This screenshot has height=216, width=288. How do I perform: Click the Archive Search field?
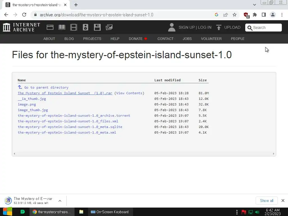pos(263,28)
